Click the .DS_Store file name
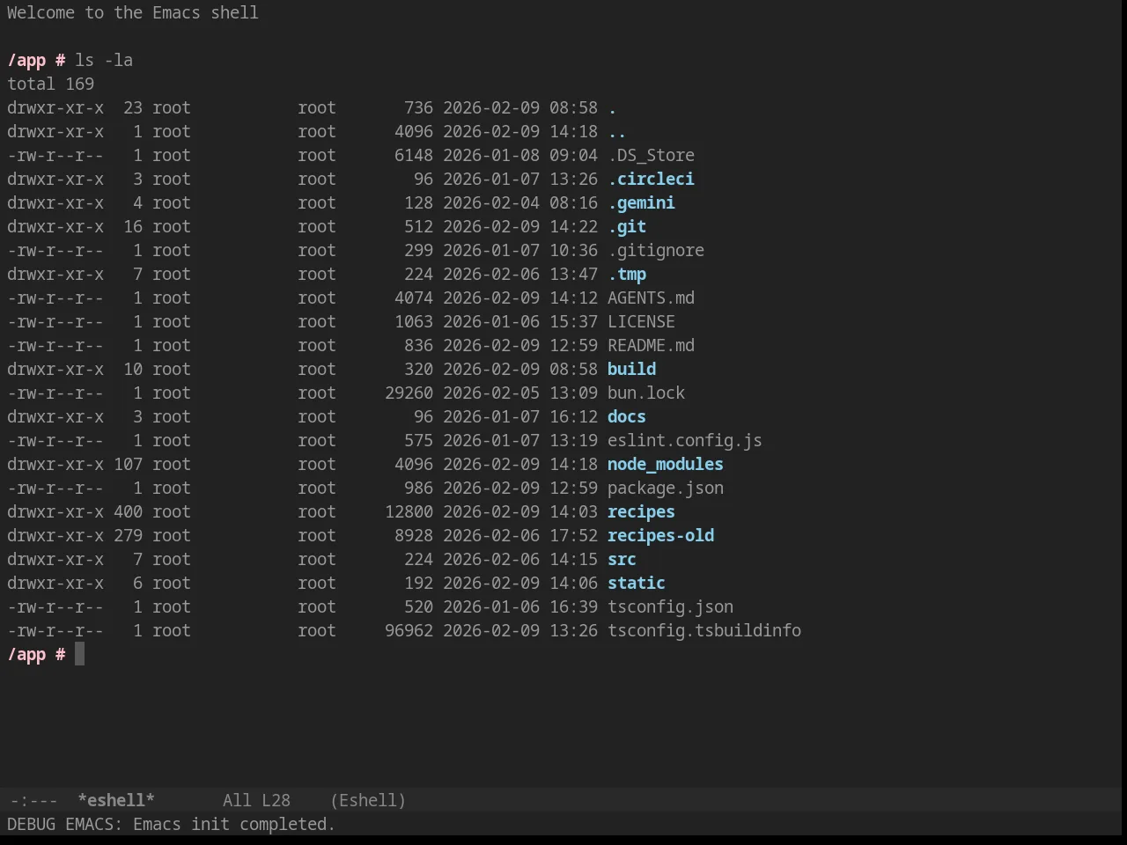Image resolution: width=1127 pixels, height=845 pixels. click(651, 155)
